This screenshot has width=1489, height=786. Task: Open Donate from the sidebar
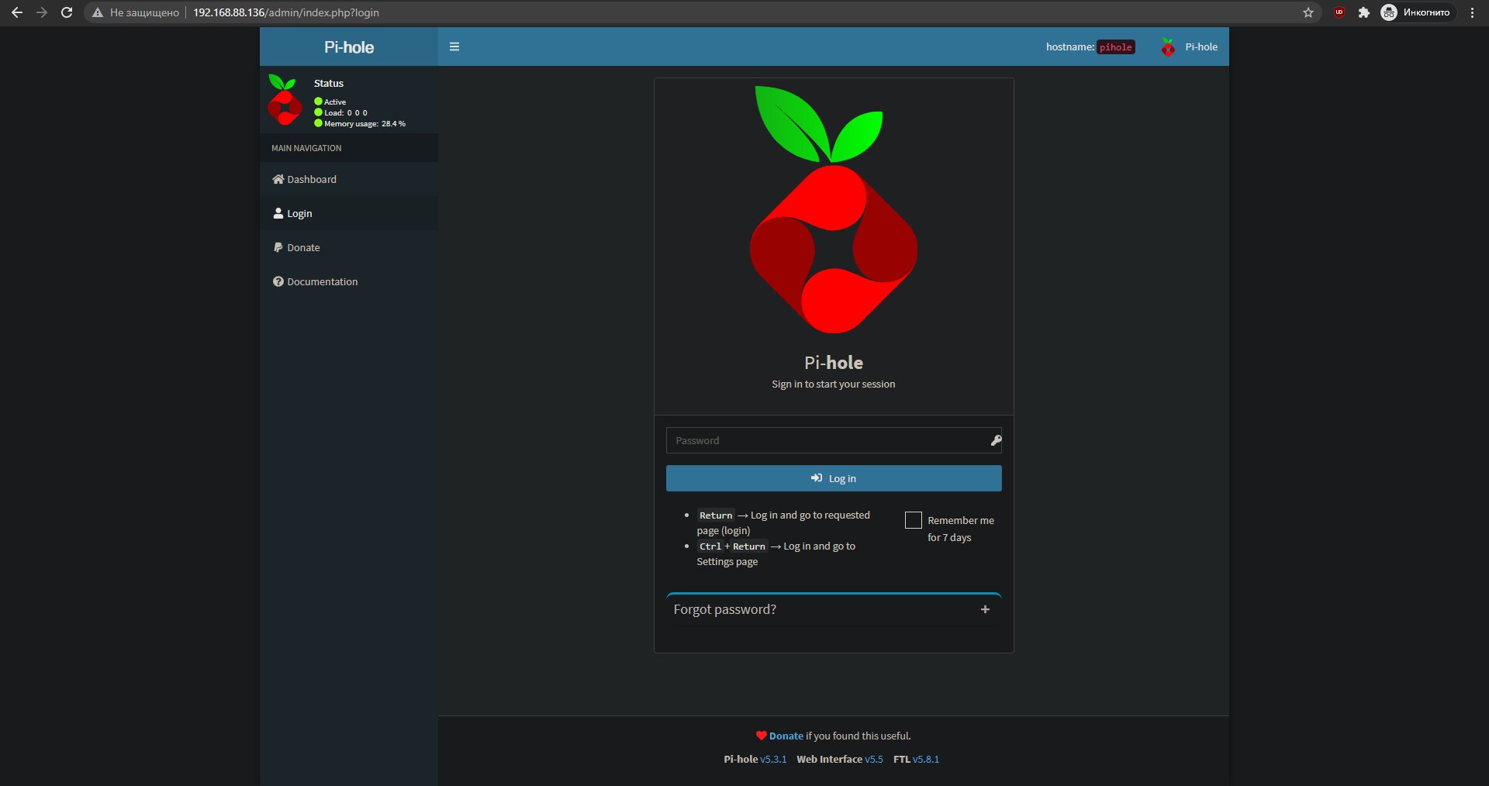[349, 247]
